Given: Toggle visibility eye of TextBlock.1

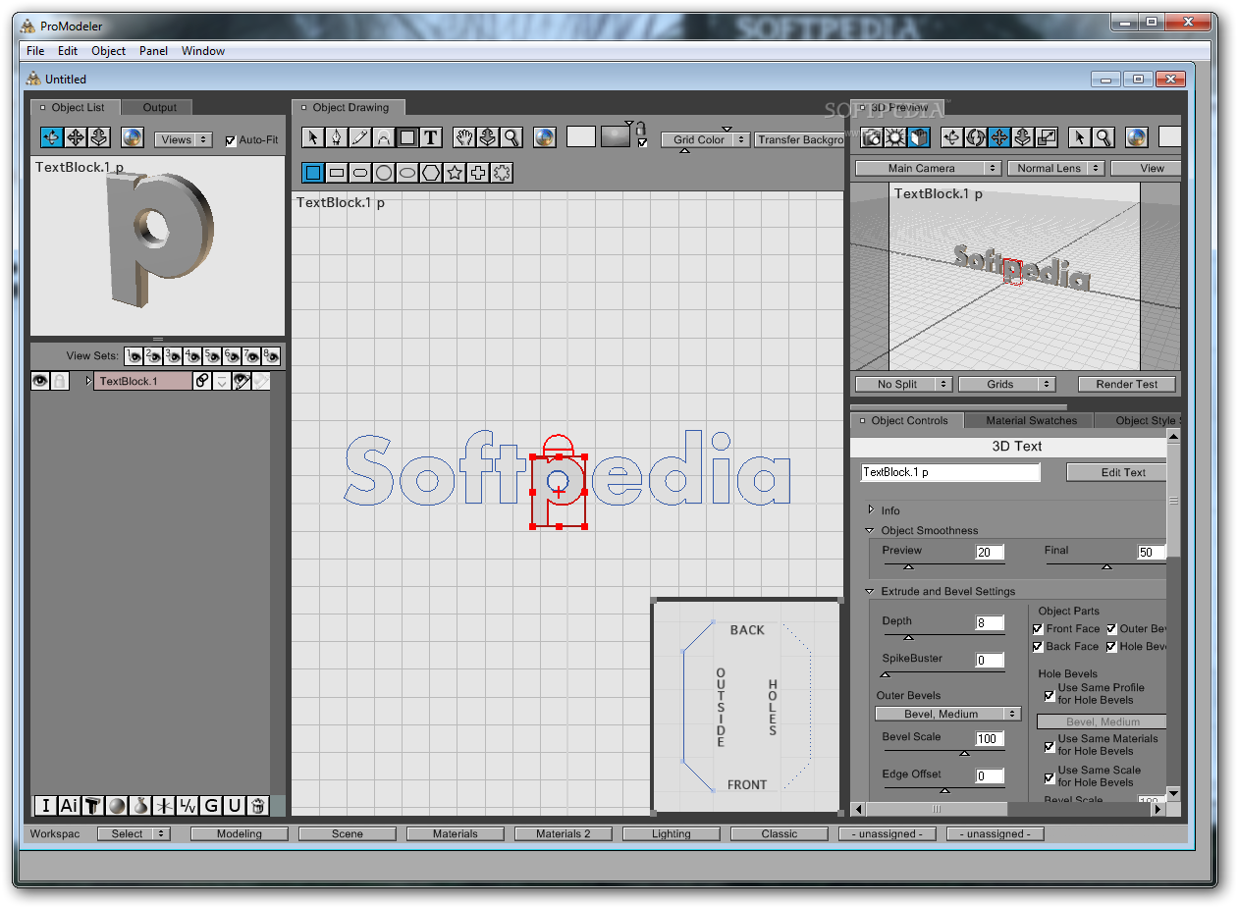Looking at the screenshot, I should [x=40, y=381].
